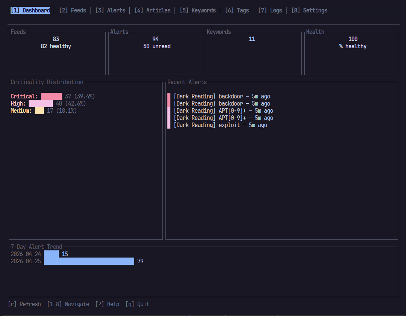Click the 2026-04-25 trend bar
The height and width of the screenshot is (316, 406).
click(89, 261)
